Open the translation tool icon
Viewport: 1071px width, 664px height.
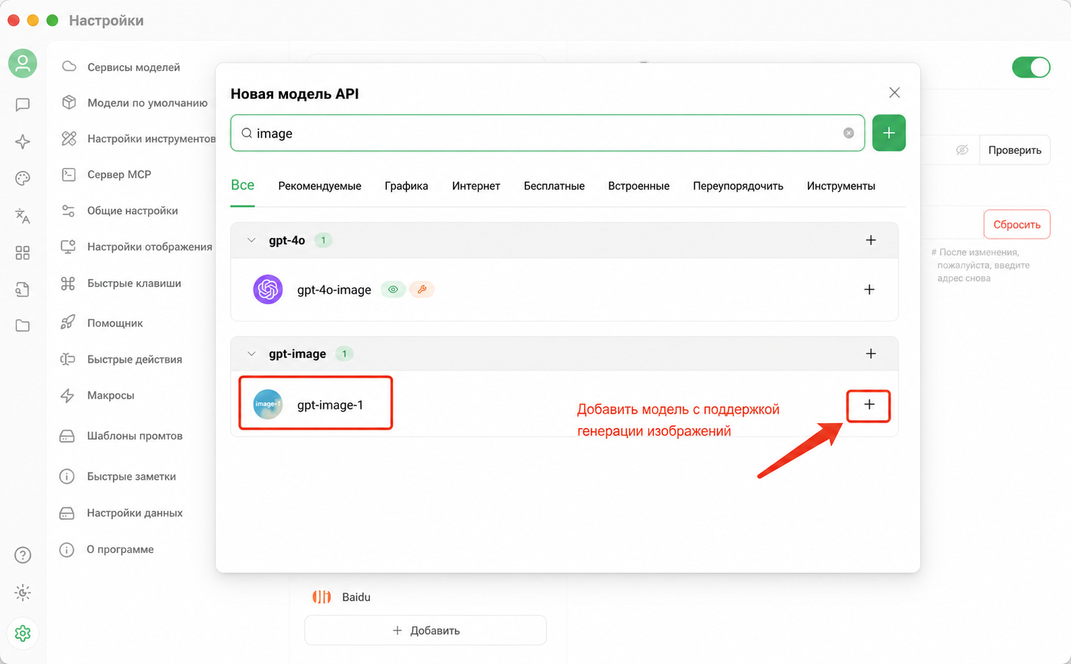(23, 216)
